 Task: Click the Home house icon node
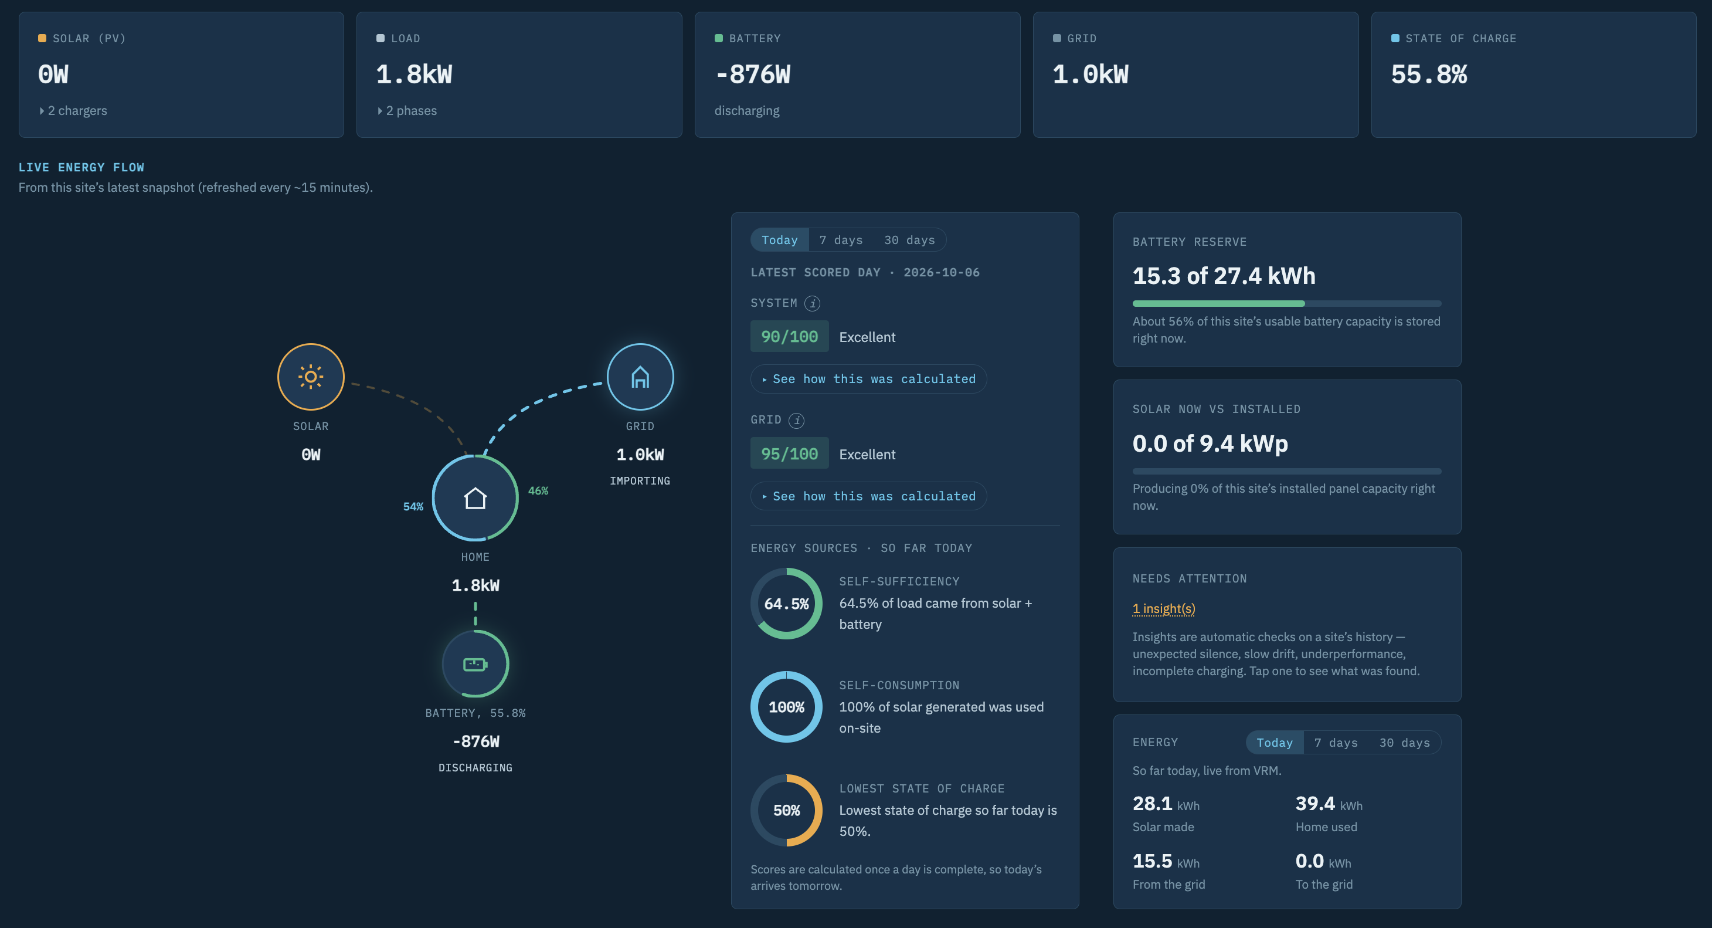coord(475,497)
